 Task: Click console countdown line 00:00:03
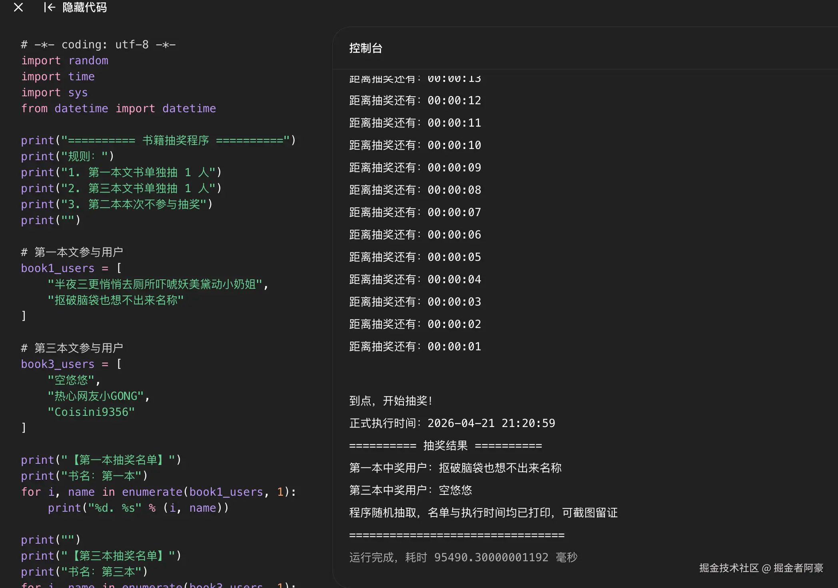point(415,302)
